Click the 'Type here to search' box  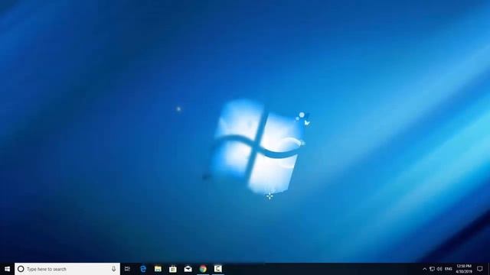click(67, 269)
